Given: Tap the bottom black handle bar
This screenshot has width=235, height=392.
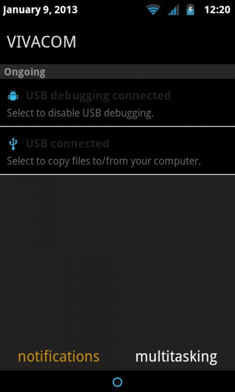Looking at the screenshot, I should (117, 381).
